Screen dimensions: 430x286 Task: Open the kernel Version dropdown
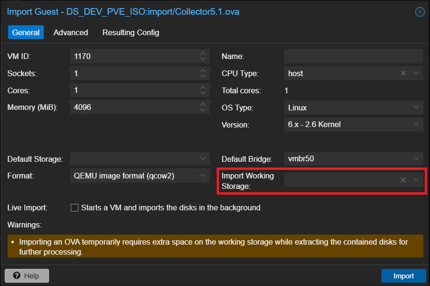pos(417,125)
